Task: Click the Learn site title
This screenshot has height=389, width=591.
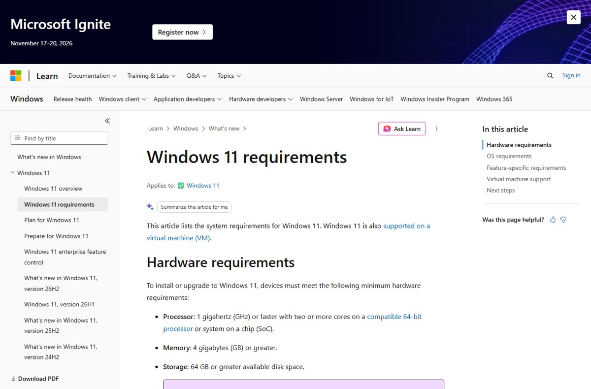Action: [x=47, y=76]
